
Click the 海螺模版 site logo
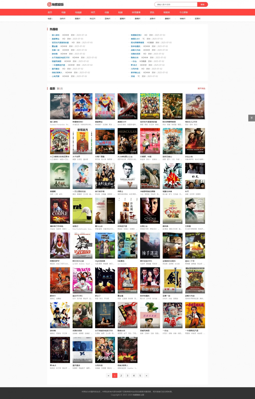[55, 4]
